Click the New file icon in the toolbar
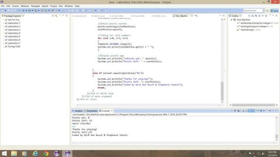The height and width of the screenshot is (157, 280). (x=3, y=10)
